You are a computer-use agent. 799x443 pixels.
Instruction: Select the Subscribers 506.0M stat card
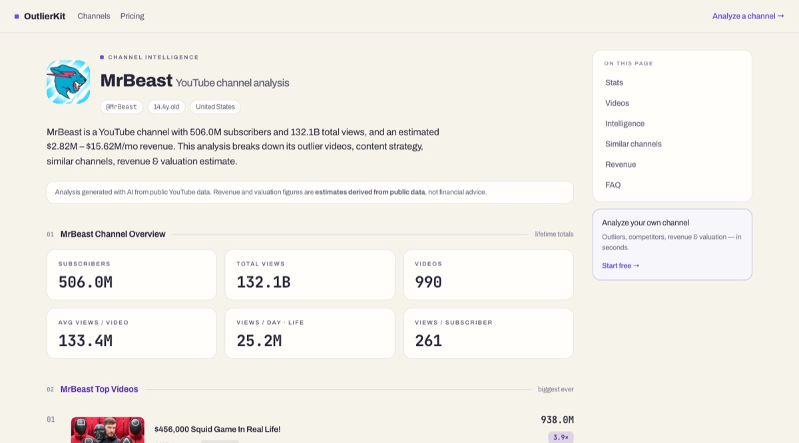coord(132,275)
